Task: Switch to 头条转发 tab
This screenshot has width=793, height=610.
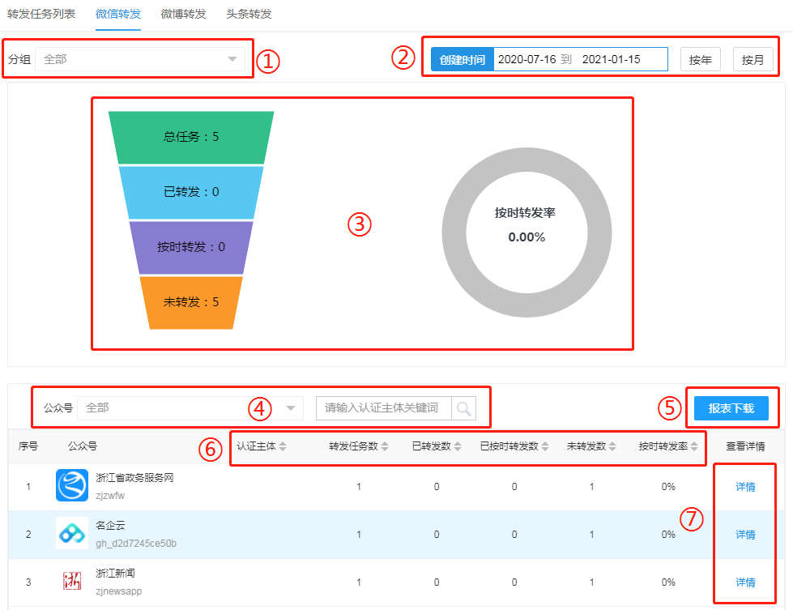Action: coord(249,15)
